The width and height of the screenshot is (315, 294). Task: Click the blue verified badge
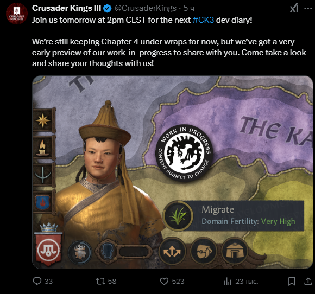click(x=108, y=9)
